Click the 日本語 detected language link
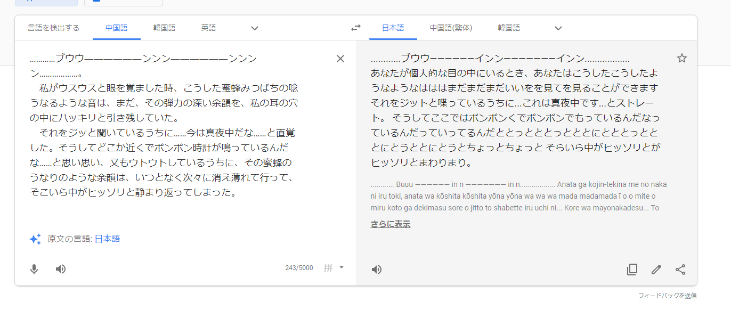This screenshot has width=731, height=318. 107,239
